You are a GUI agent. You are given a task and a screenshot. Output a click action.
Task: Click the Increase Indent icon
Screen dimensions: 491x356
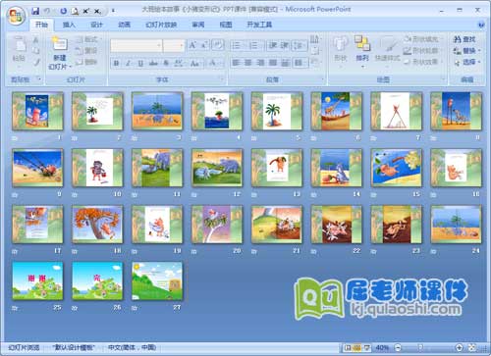coord(285,45)
